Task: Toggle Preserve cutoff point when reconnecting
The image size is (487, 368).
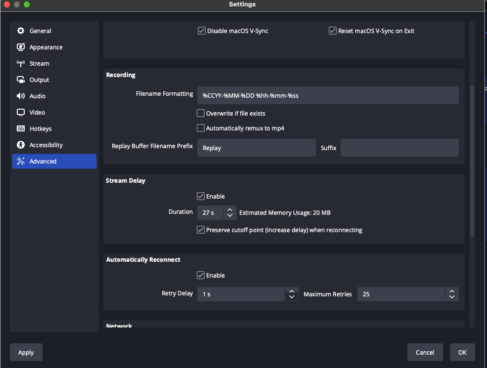Action: pos(201,230)
